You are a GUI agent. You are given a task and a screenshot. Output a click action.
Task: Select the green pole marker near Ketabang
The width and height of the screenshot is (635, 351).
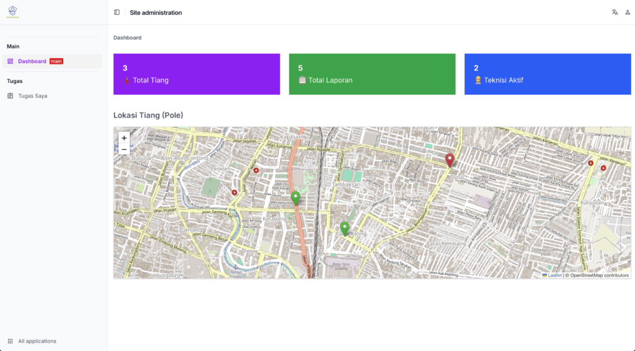pyautogui.click(x=296, y=198)
